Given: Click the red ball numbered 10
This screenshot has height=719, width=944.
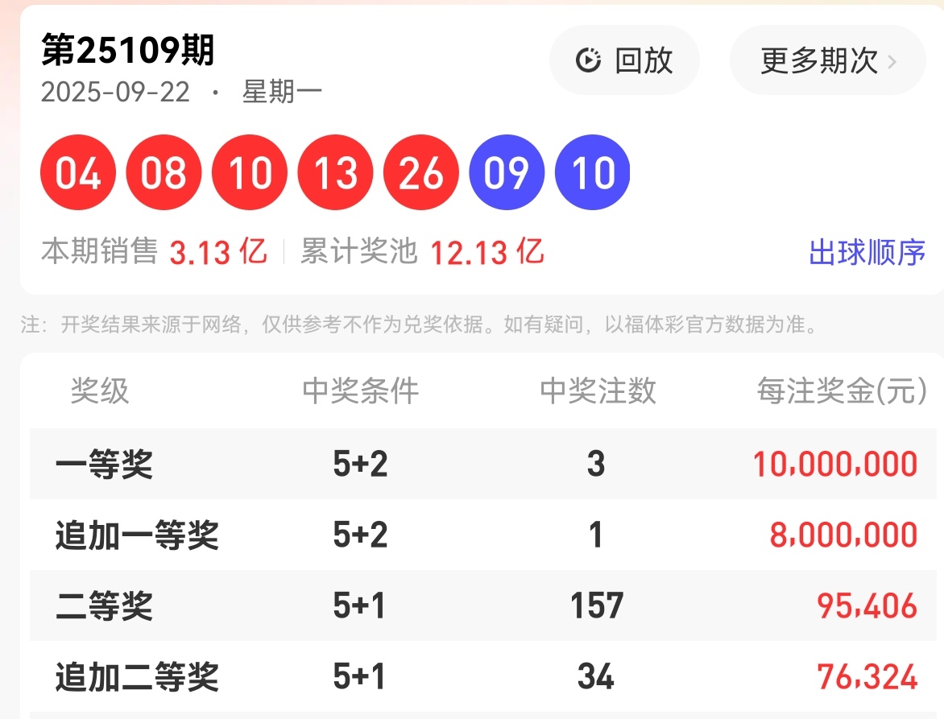Looking at the screenshot, I should (250, 171).
